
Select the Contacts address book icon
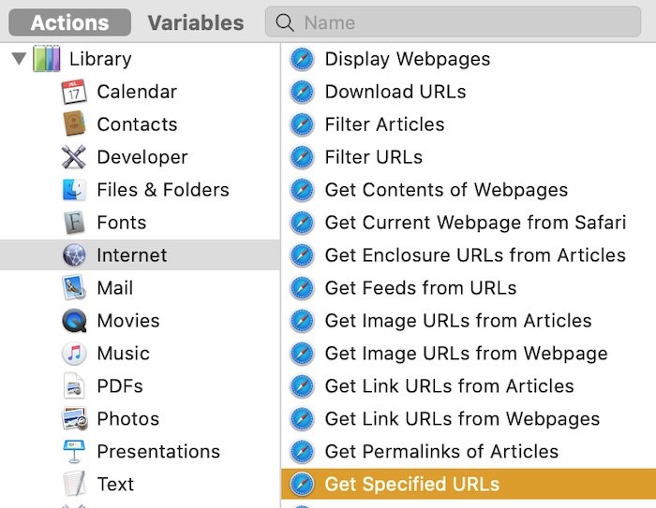point(74,124)
